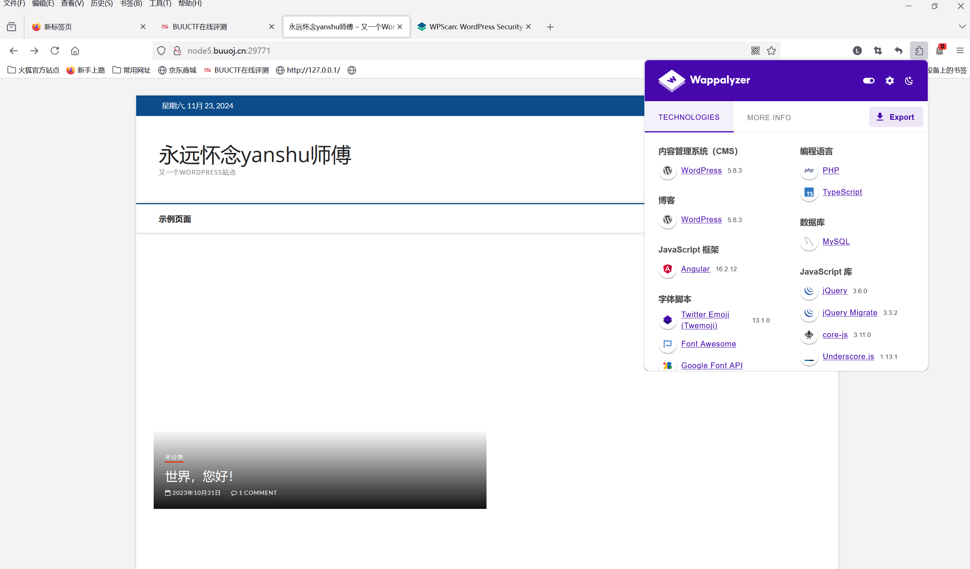Open a new browser tab
This screenshot has width=970, height=569.
(x=550, y=27)
